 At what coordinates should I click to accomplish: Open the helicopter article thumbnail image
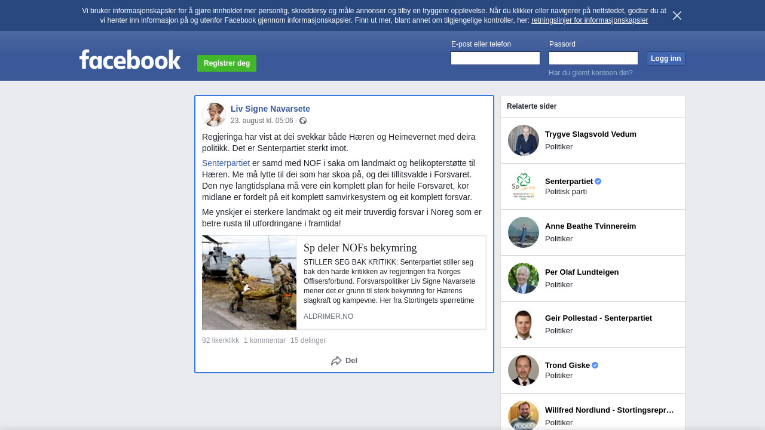point(249,282)
